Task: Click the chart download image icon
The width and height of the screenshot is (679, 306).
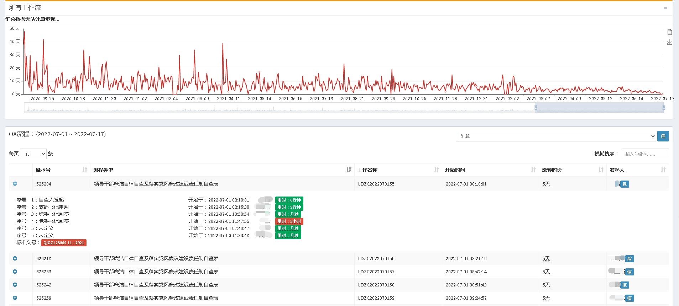Action: click(x=669, y=42)
